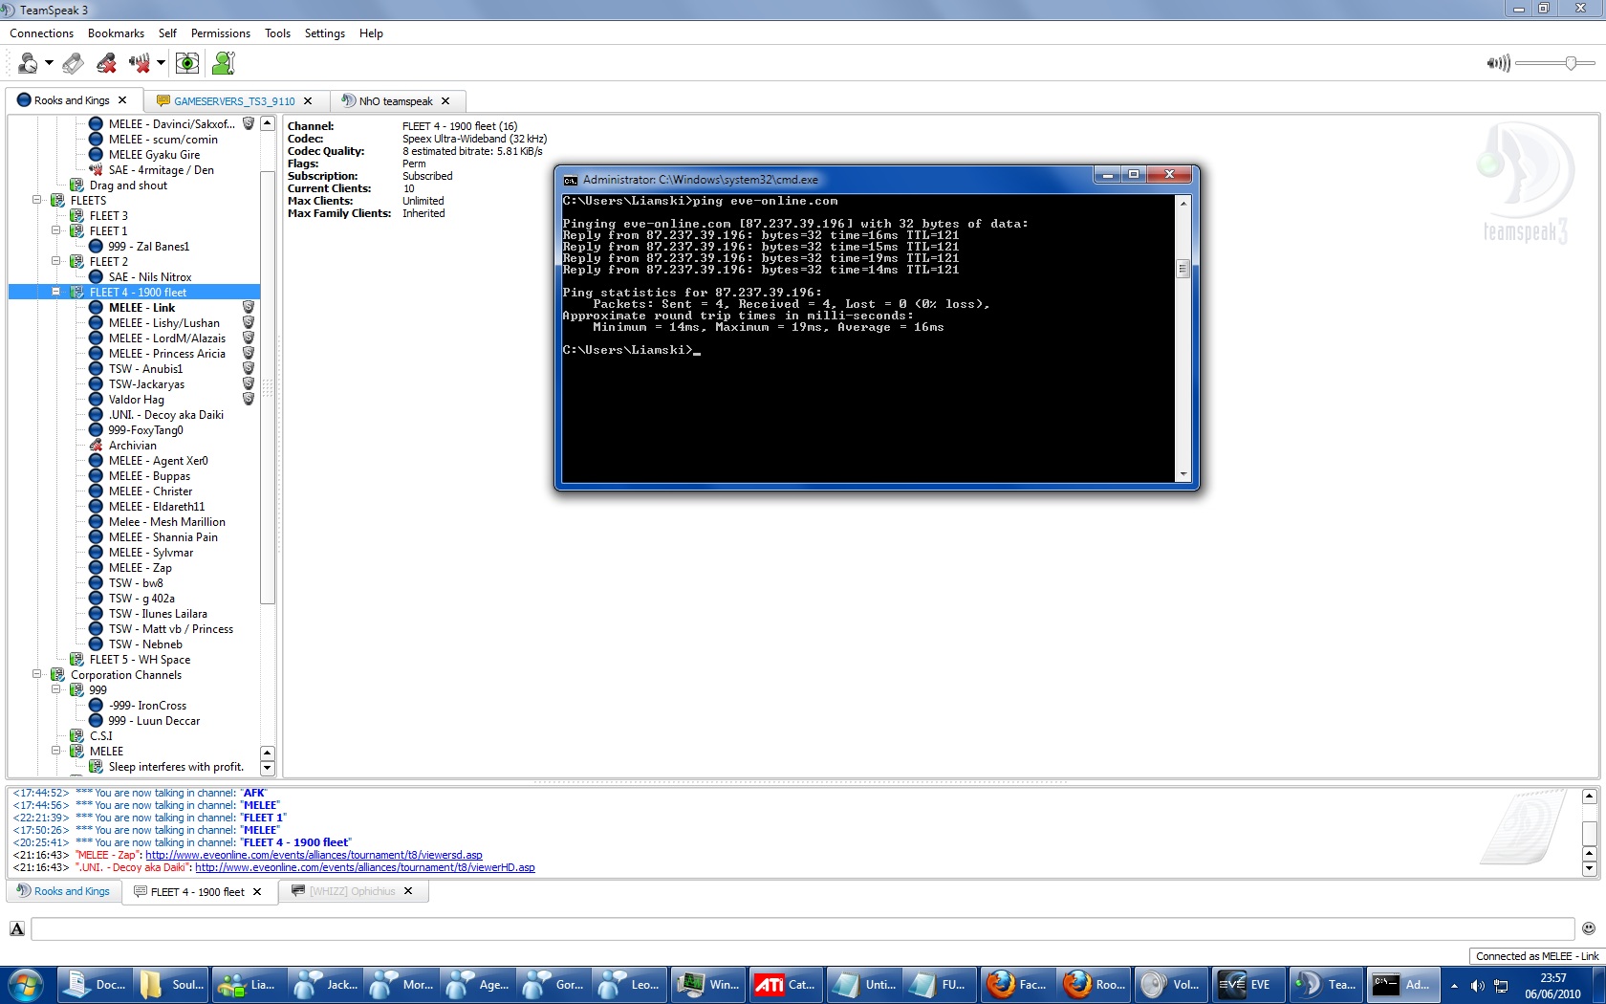Open the EVE taskbar button
Screen dimensions: 1606x1004
pos(1247,985)
